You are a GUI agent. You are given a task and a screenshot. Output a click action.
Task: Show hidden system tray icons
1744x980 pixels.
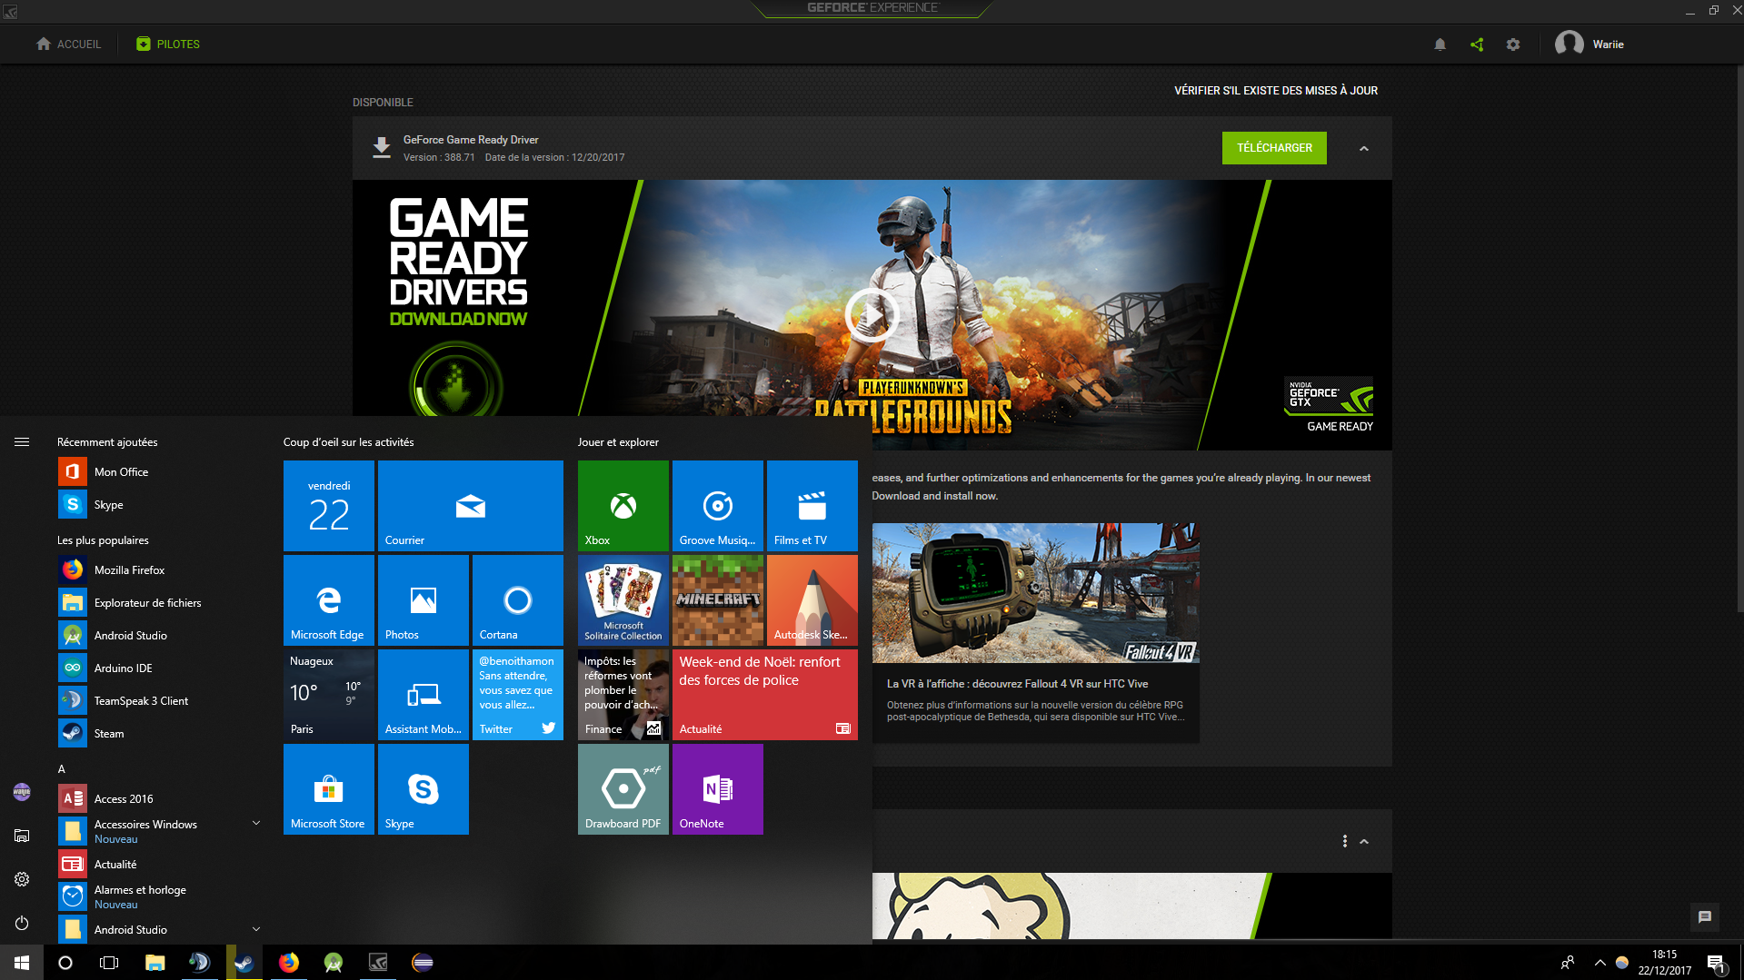click(1599, 963)
